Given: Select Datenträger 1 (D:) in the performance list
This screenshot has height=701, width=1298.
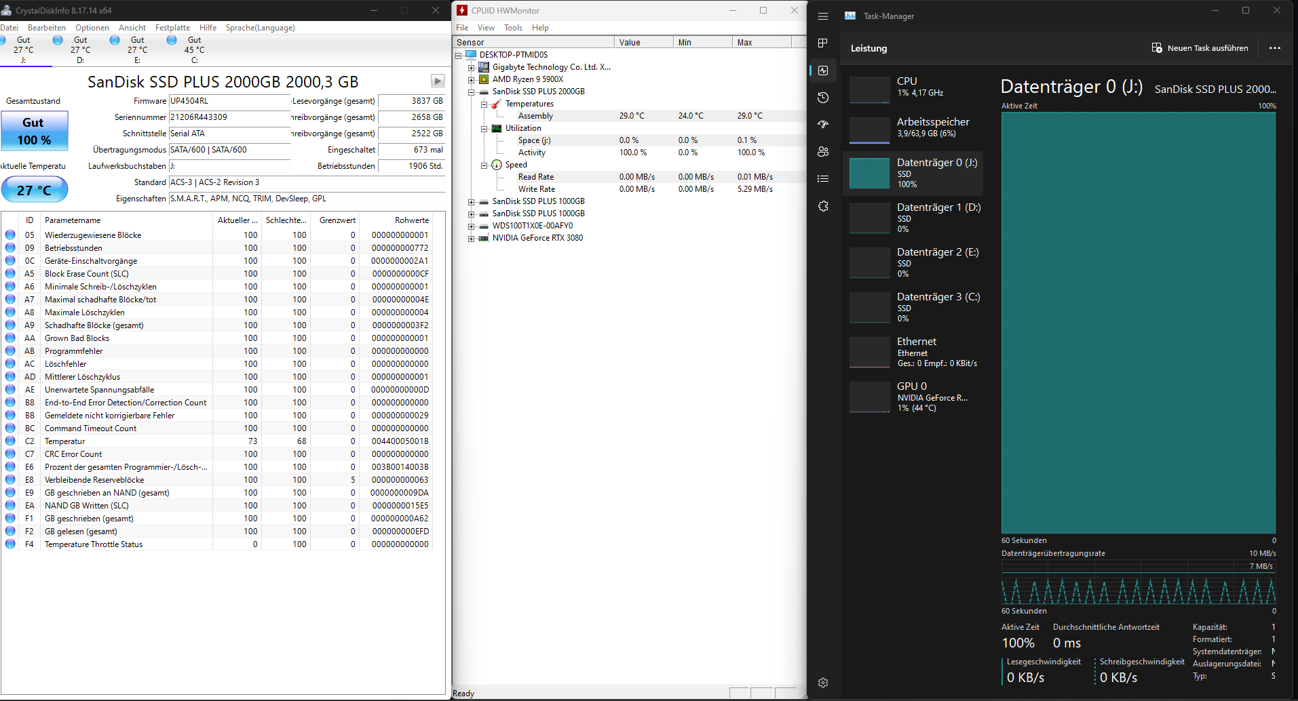Looking at the screenshot, I should [x=913, y=218].
